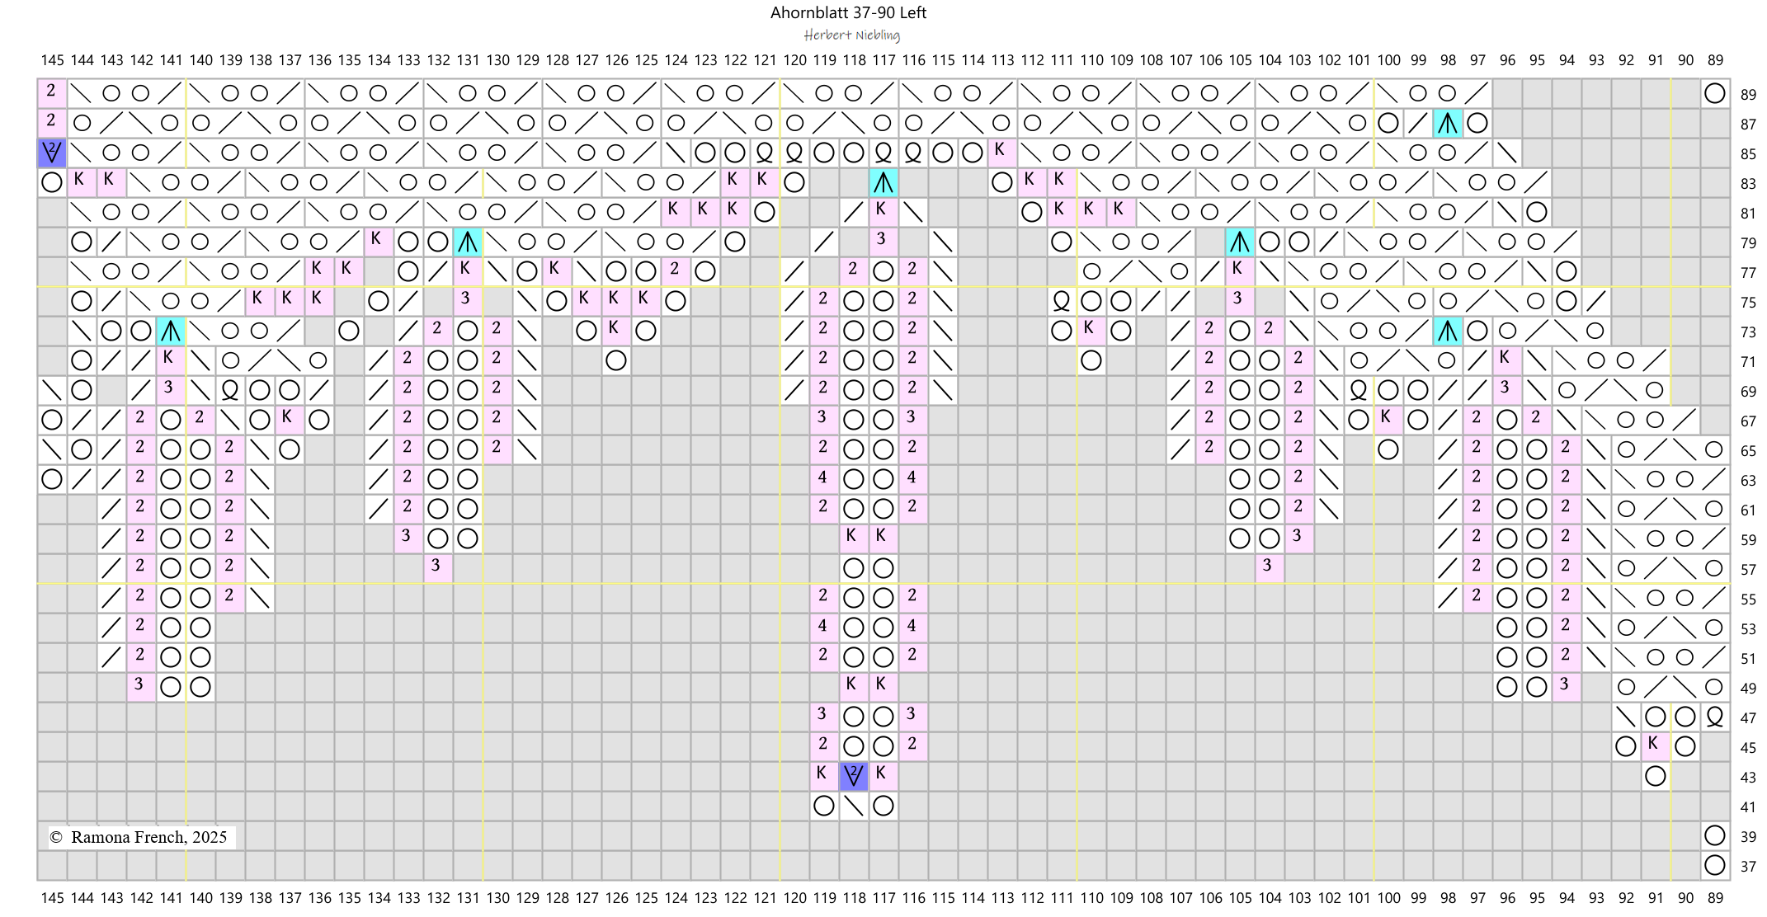Select the cyan decrease cell in row 87
The image size is (1767, 917).
pos(1448,123)
